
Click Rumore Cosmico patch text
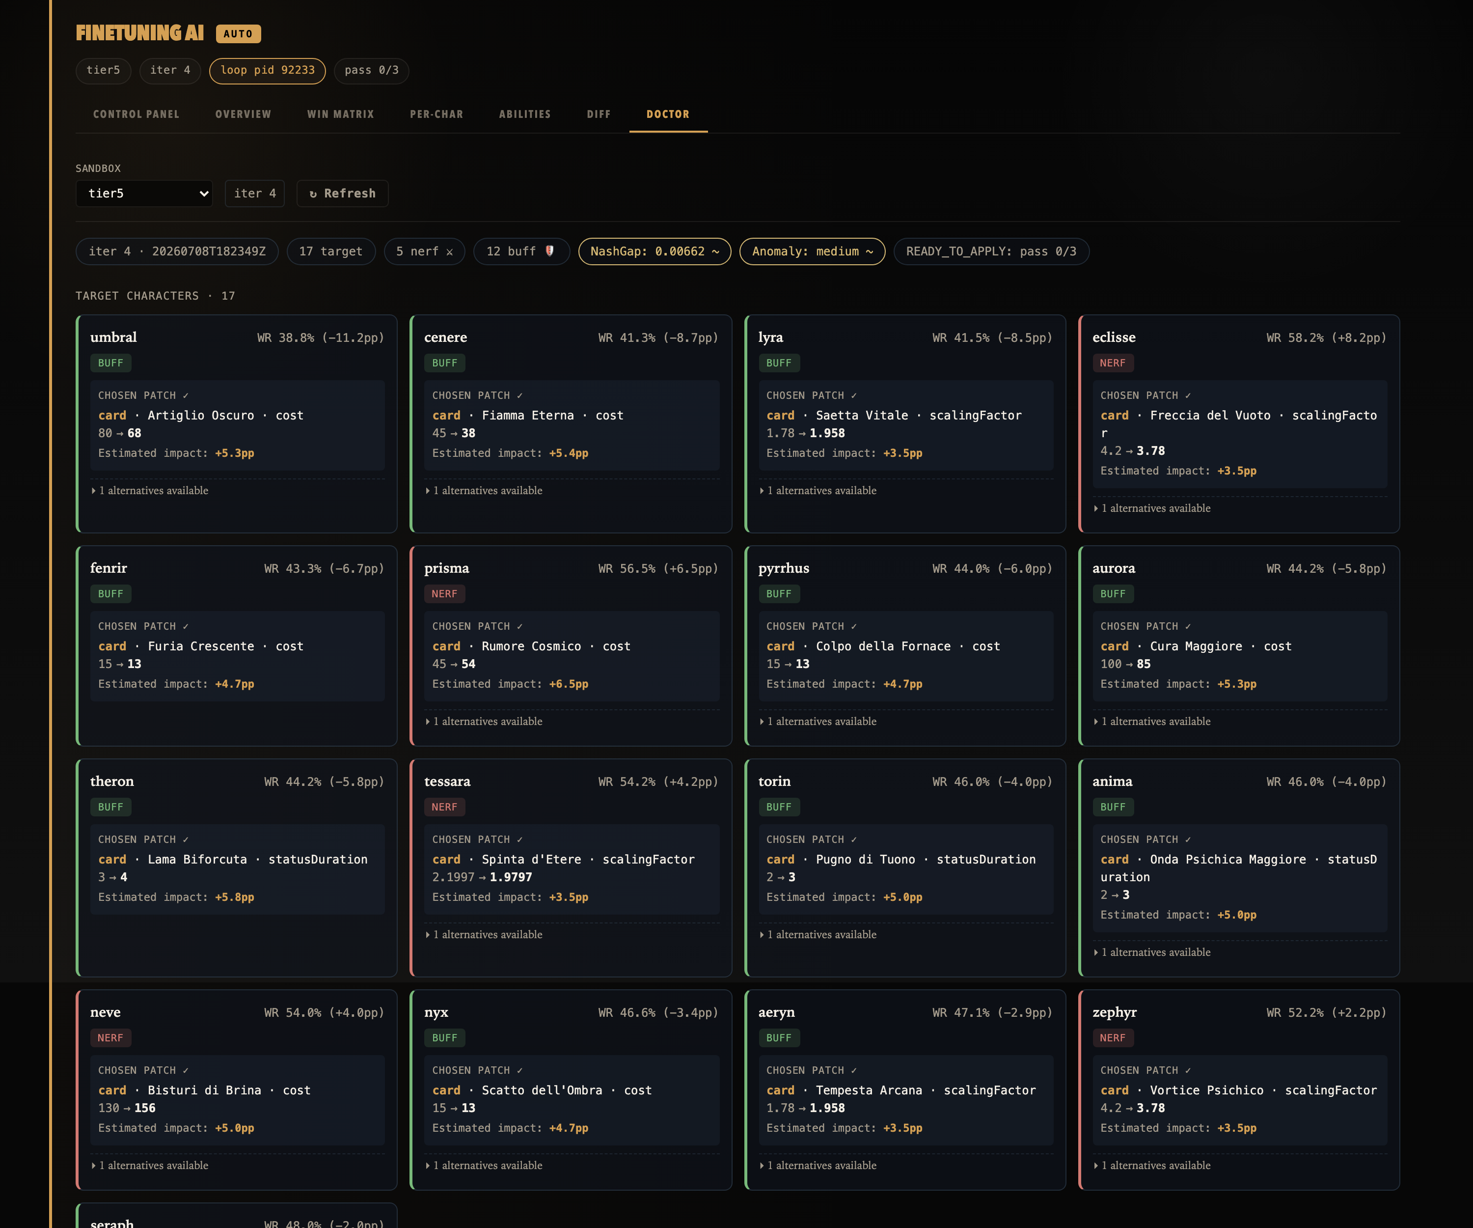point(531,646)
